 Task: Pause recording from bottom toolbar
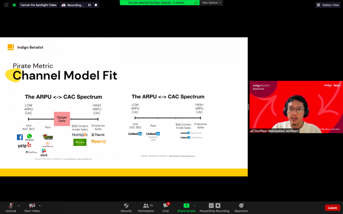211,205
